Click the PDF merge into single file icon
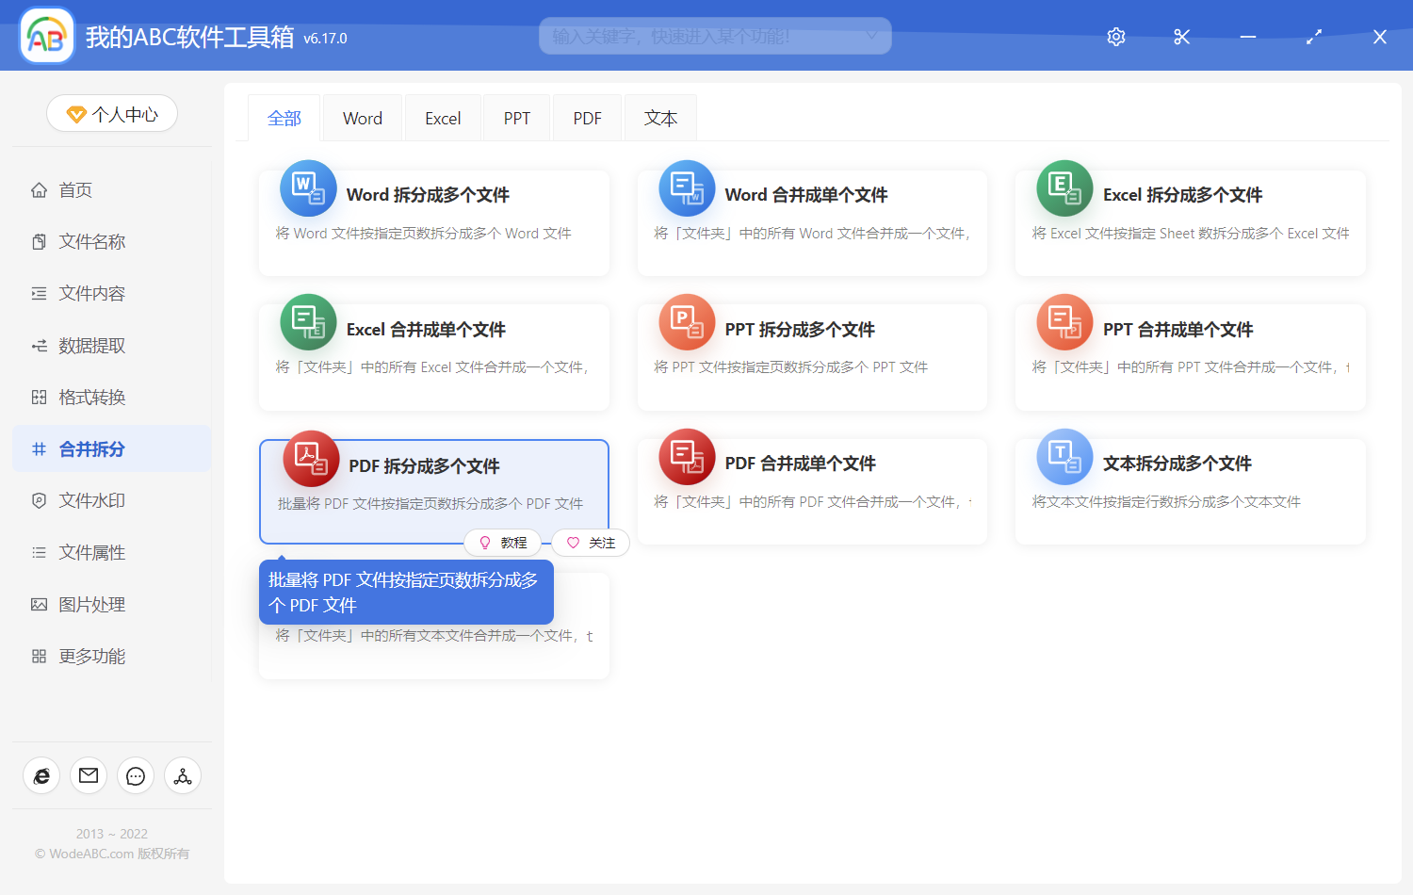The width and height of the screenshot is (1413, 895). [687, 457]
